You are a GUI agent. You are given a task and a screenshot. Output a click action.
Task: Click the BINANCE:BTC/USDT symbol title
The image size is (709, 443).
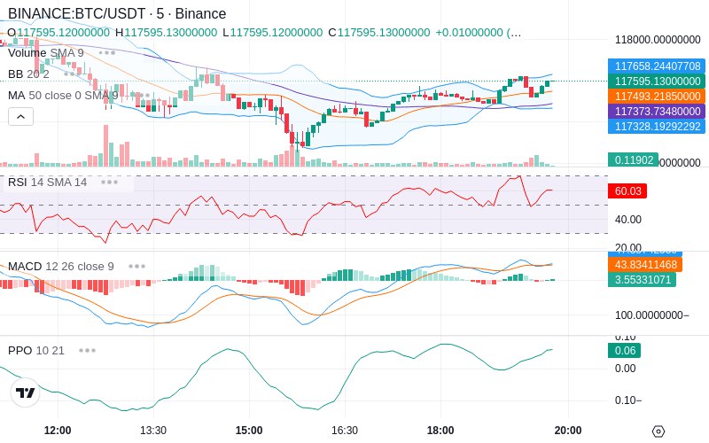point(117,13)
